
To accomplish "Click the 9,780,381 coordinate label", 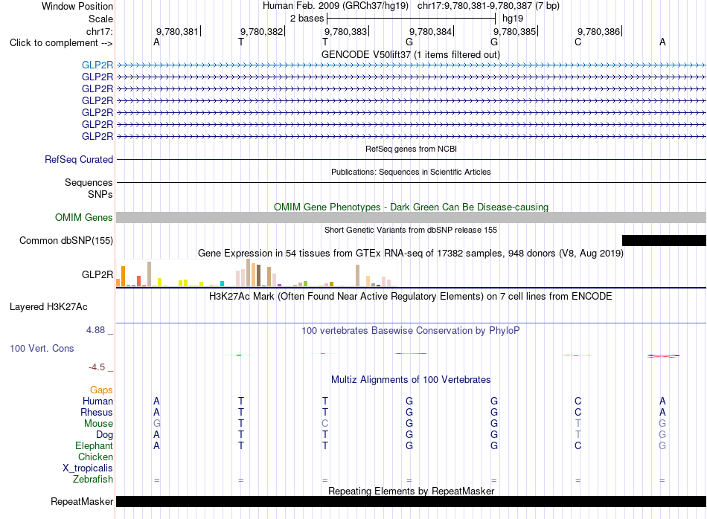I will coord(177,31).
